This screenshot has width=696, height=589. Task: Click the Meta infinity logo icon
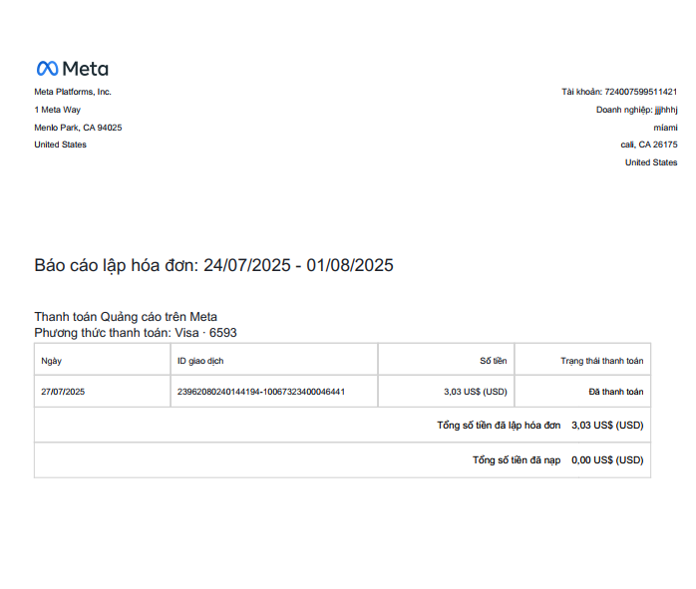(47, 69)
